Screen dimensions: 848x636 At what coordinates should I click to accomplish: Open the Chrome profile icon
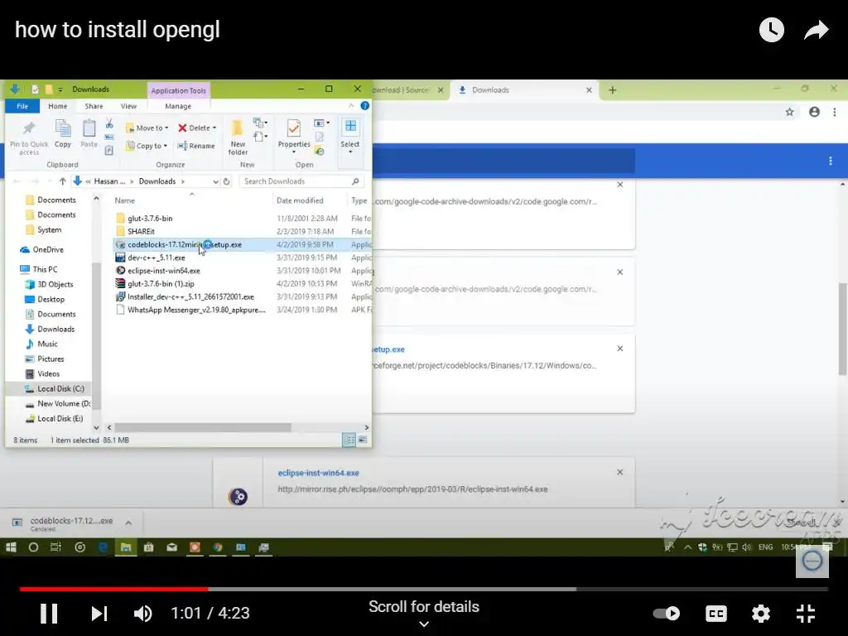click(814, 112)
